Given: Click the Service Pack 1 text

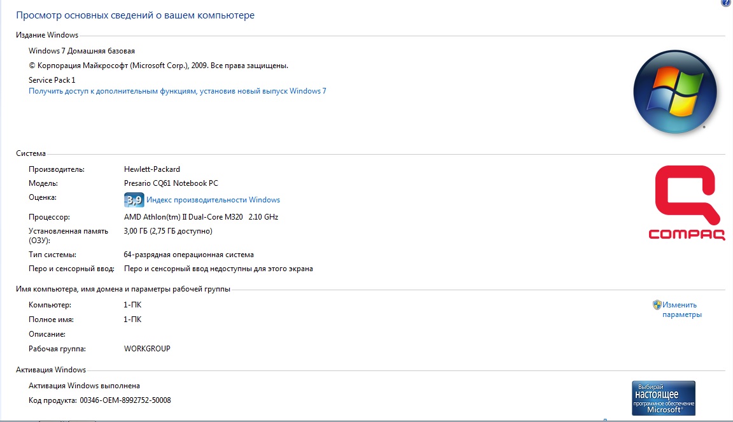Looking at the screenshot, I should tap(52, 80).
